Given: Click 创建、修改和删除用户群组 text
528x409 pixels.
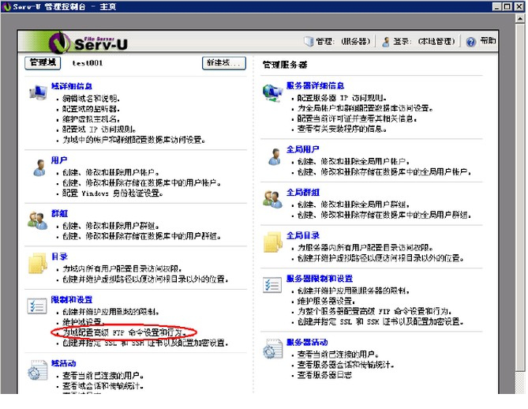Looking at the screenshot, I should pyautogui.click(x=110, y=226).
